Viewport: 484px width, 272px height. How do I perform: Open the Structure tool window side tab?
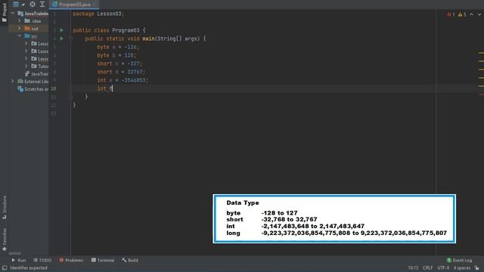point(4,208)
